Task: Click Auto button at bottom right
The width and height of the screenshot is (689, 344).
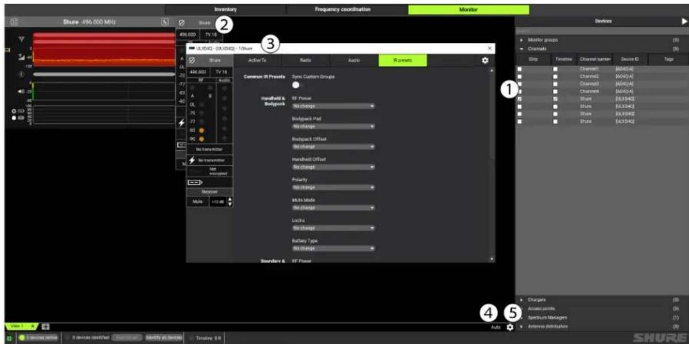Action: [x=496, y=327]
